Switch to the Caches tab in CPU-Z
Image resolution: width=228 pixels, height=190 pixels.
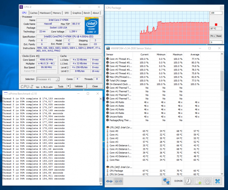coord(34,13)
